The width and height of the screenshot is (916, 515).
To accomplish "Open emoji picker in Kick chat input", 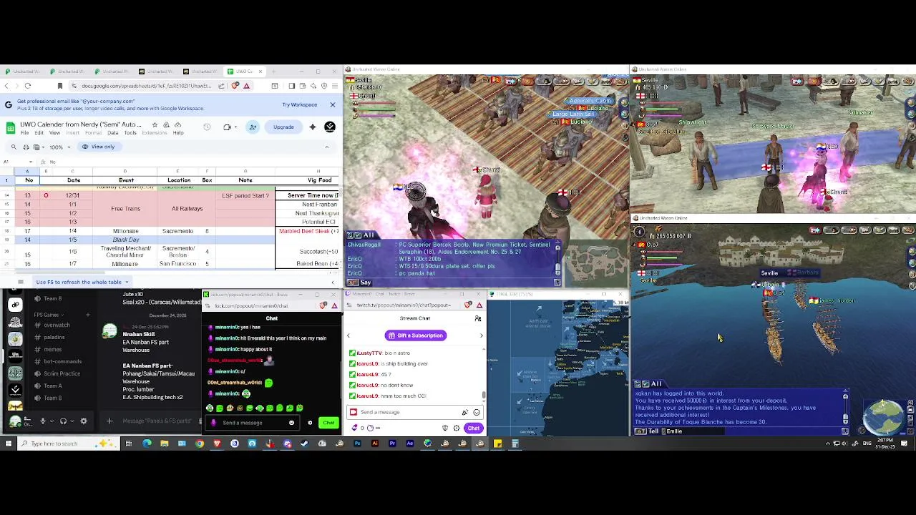I will [291, 423].
